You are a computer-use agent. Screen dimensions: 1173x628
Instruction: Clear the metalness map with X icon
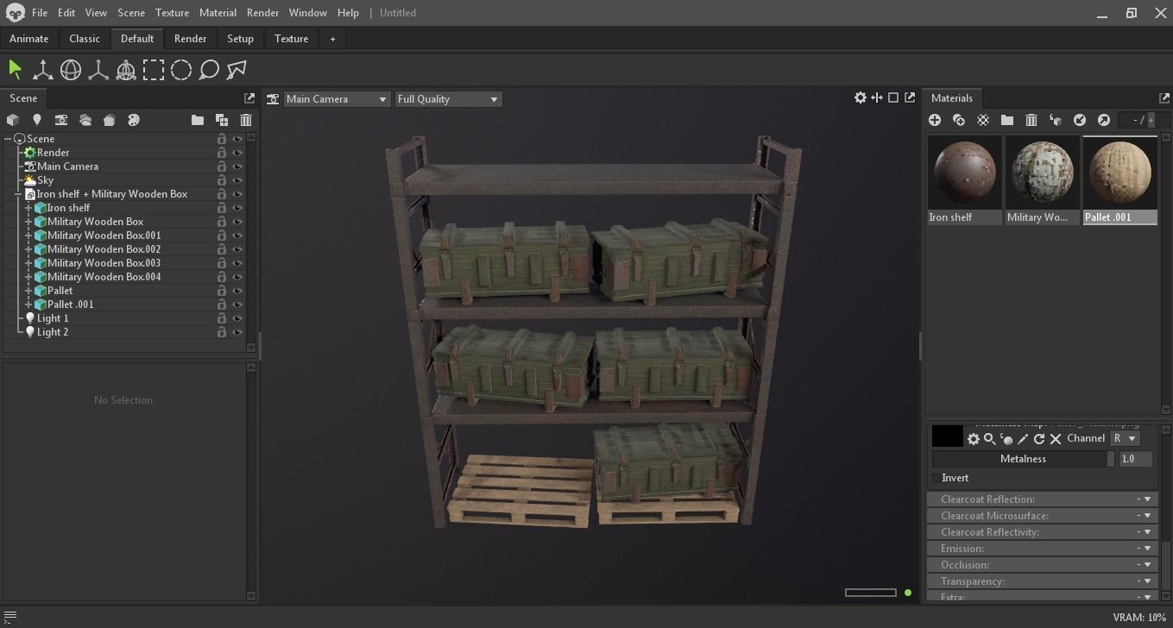(1056, 439)
